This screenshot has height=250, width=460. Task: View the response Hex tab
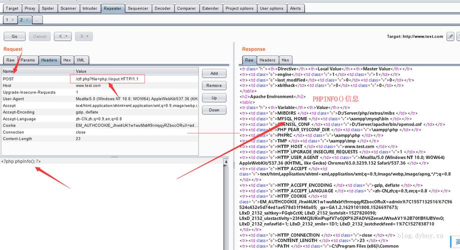click(285, 60)
